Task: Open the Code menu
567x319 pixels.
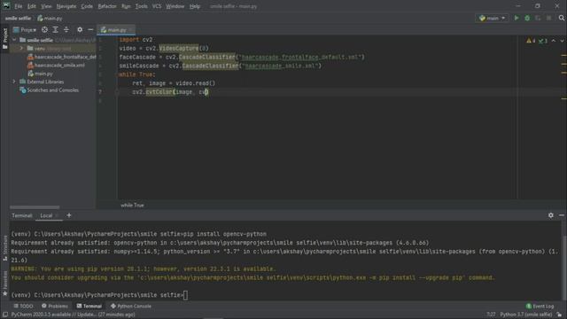Action: tap(87, 6)
